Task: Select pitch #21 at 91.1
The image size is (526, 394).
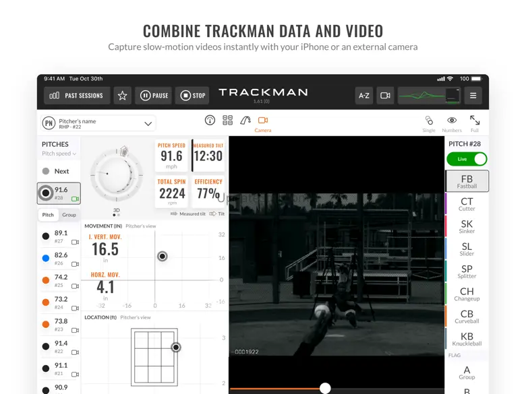Action: click(x=59, y=369)
